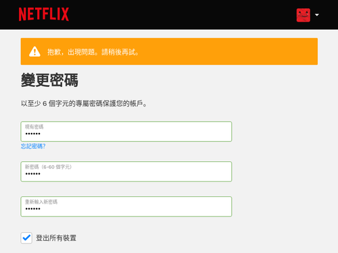This screenshot has width=338, height=253.
Task: Click the 忘記密碼? link
Action: (33, 146)
